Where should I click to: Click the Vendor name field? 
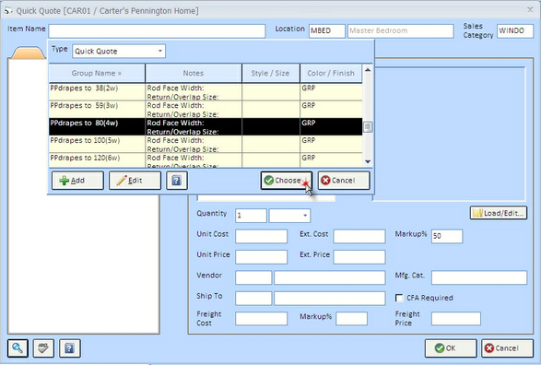[x=330, y=277]
